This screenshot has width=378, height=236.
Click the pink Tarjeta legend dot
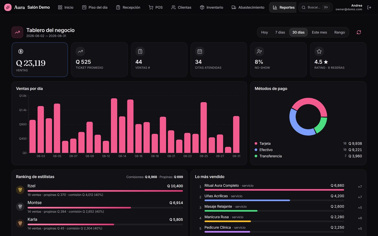256,143
